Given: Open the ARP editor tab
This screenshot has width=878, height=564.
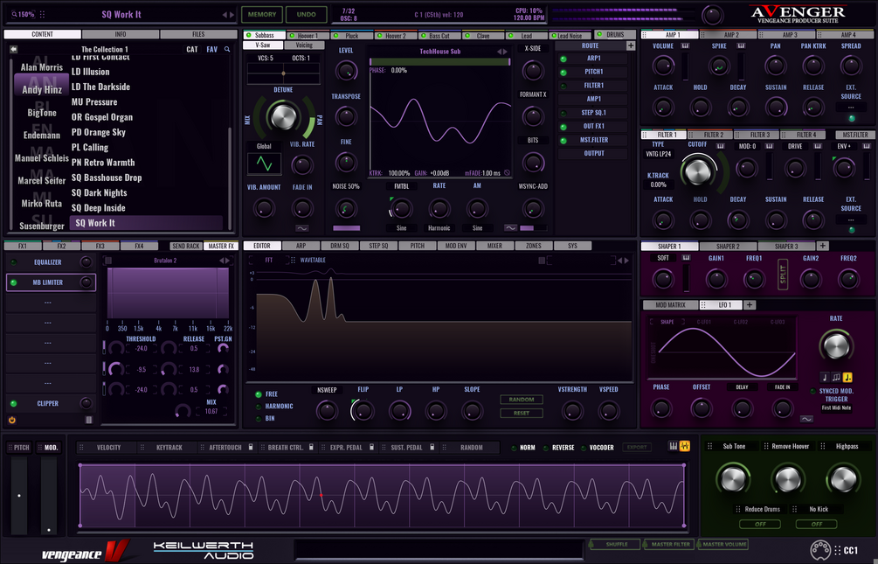Looking at the screenshot, I should (301, 246).
